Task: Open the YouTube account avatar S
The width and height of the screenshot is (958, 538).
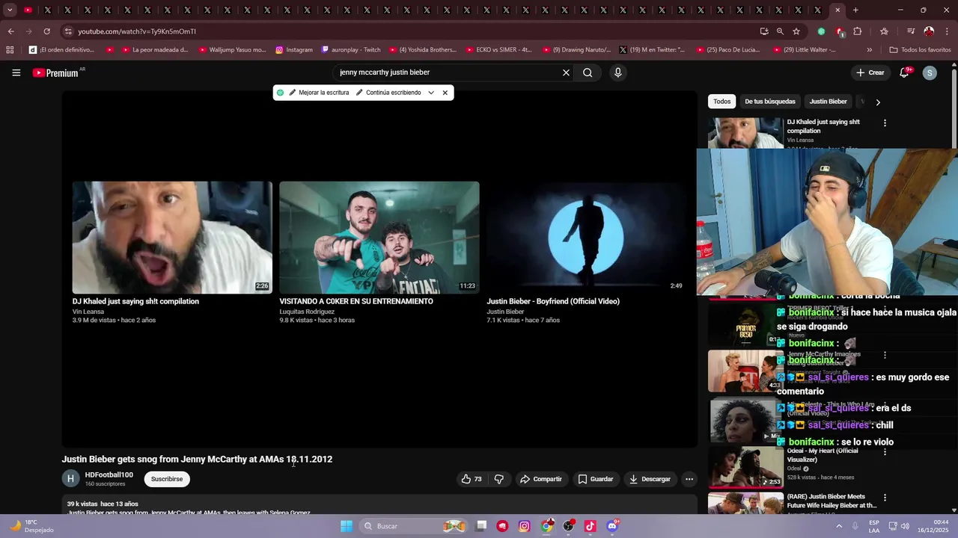Action: coord(930,72)
